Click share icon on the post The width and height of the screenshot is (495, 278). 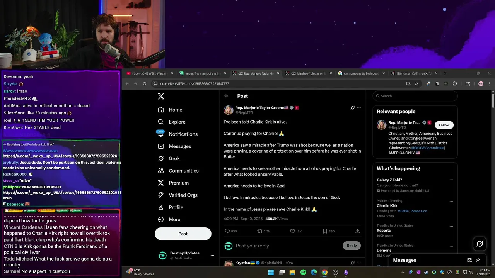pos(357,231)
